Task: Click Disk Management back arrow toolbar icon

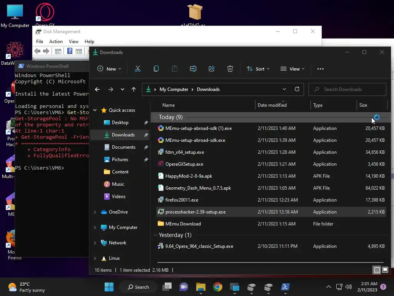Action: 37,51
